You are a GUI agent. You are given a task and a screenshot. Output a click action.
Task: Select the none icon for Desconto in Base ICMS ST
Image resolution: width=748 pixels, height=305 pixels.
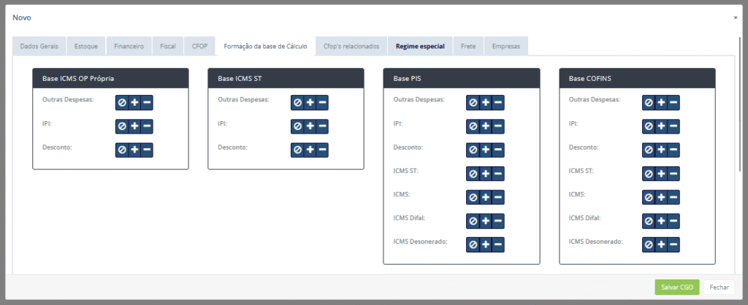click(297, 150)
